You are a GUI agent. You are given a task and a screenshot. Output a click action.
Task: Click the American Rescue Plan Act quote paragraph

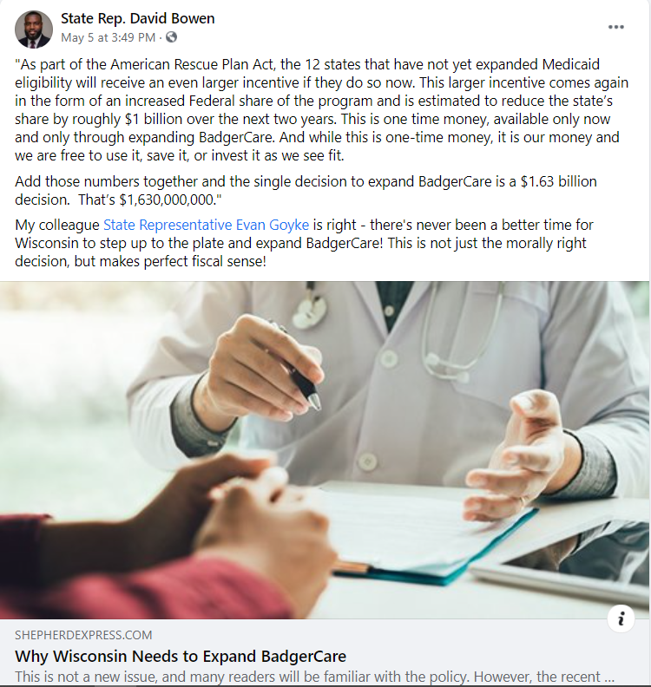[322, 110]
